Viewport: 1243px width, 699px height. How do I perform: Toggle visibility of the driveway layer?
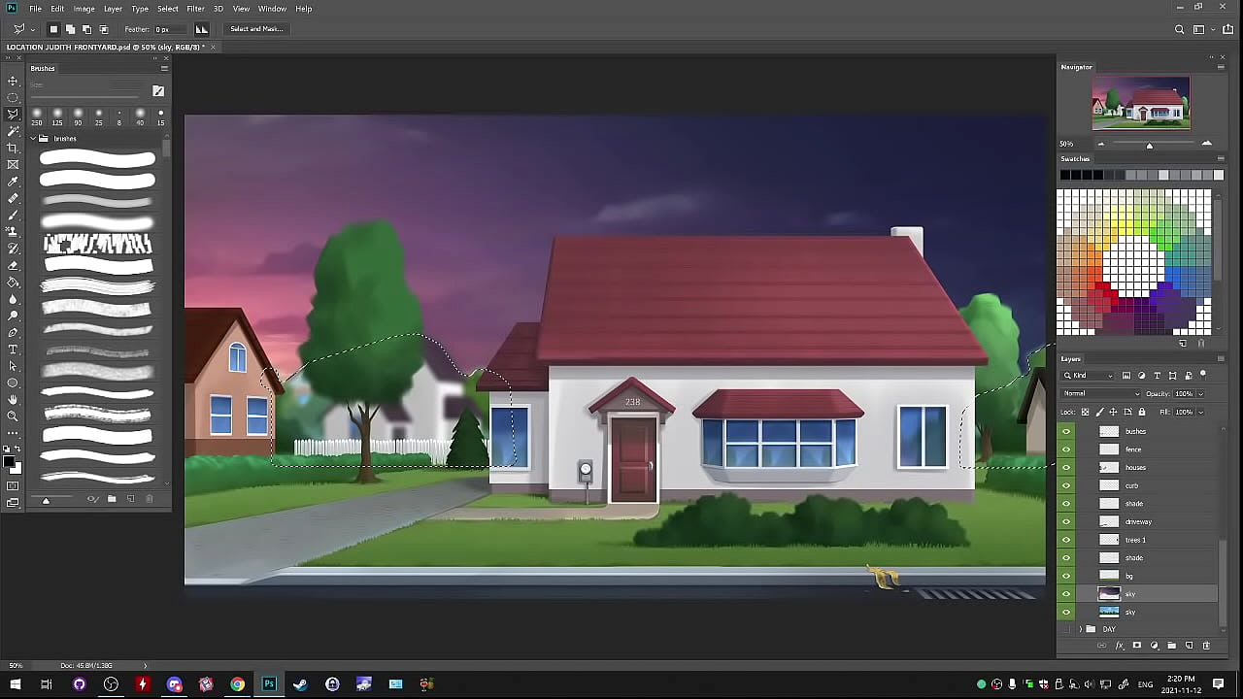pos(1066,521)
